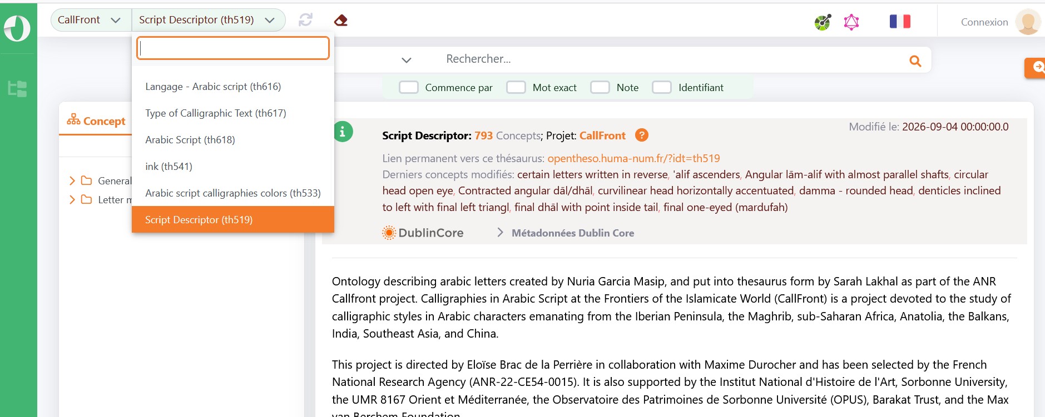Select Type of Calligraphic Text (th617)
1045x417 pixels.
pyautogui.click(x=233, y=113)
